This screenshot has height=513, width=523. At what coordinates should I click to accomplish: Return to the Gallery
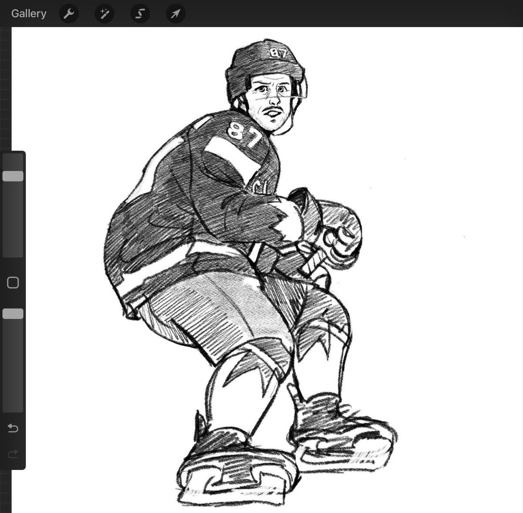tap(29, 14)
